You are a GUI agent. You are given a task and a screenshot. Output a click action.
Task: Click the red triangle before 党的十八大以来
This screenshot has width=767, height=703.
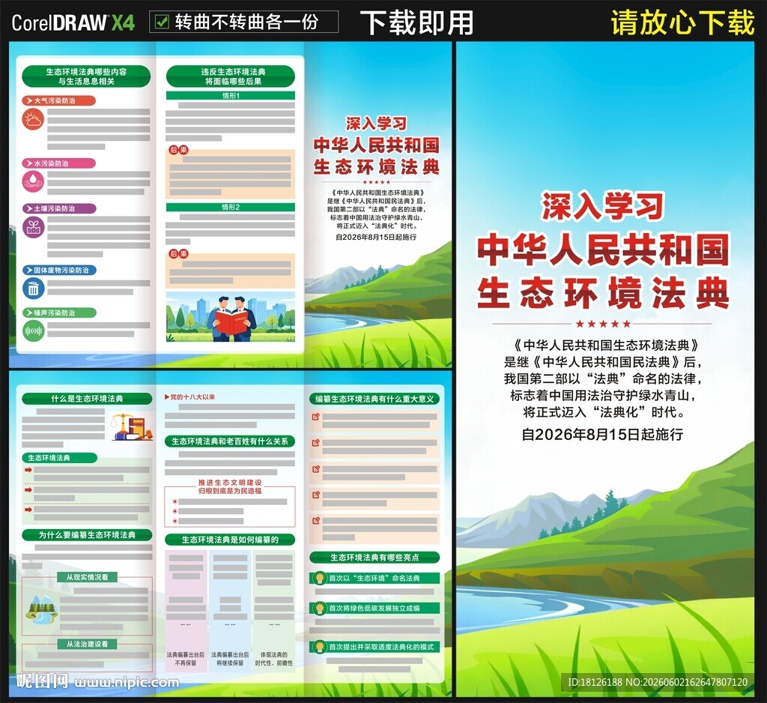(x=167, y=397)
